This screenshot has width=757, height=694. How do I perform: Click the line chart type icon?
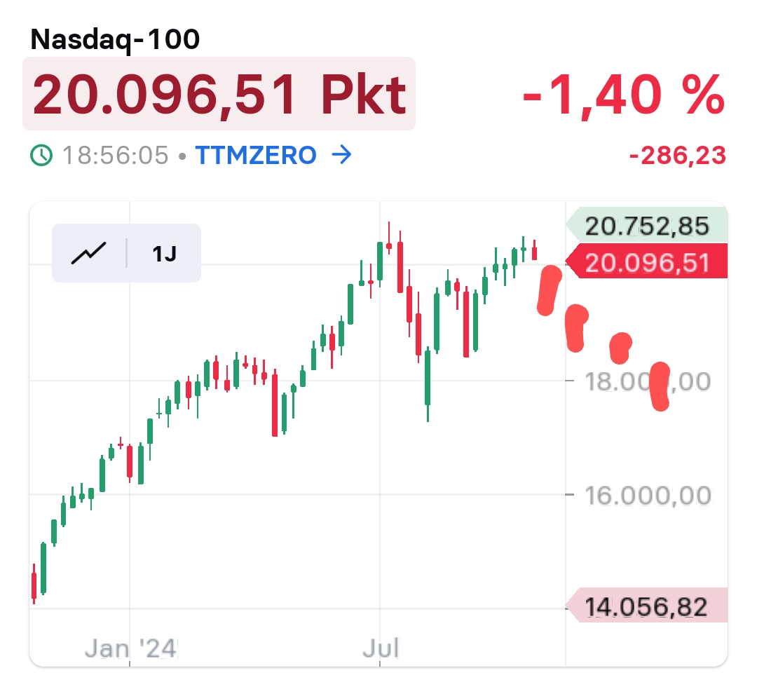88,252
